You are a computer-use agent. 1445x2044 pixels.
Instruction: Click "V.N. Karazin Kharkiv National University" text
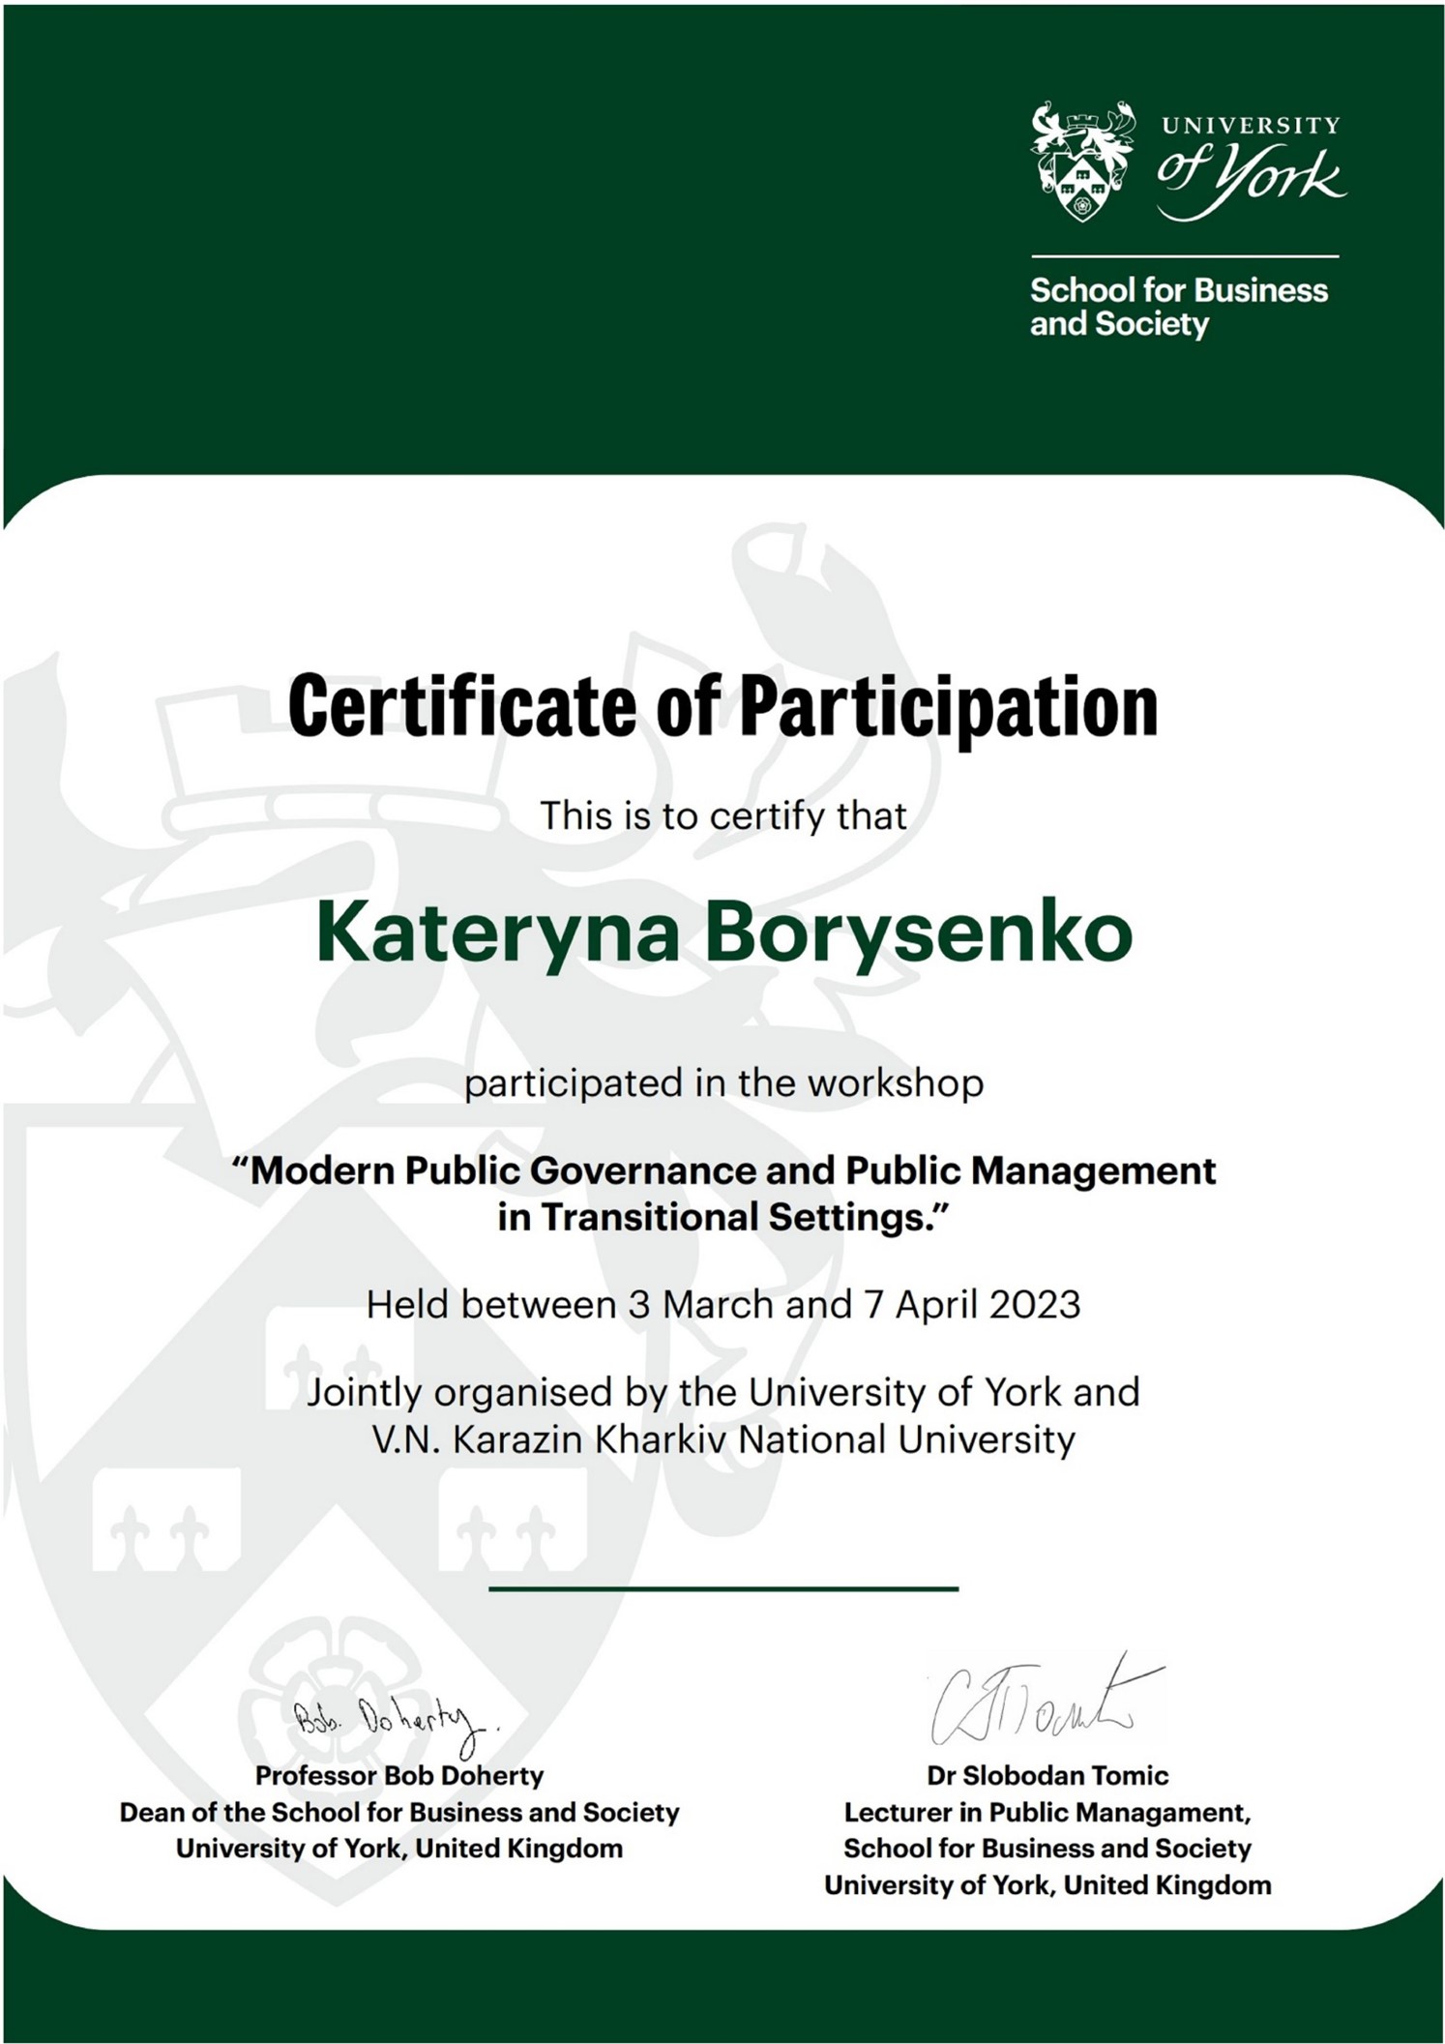722,1439
